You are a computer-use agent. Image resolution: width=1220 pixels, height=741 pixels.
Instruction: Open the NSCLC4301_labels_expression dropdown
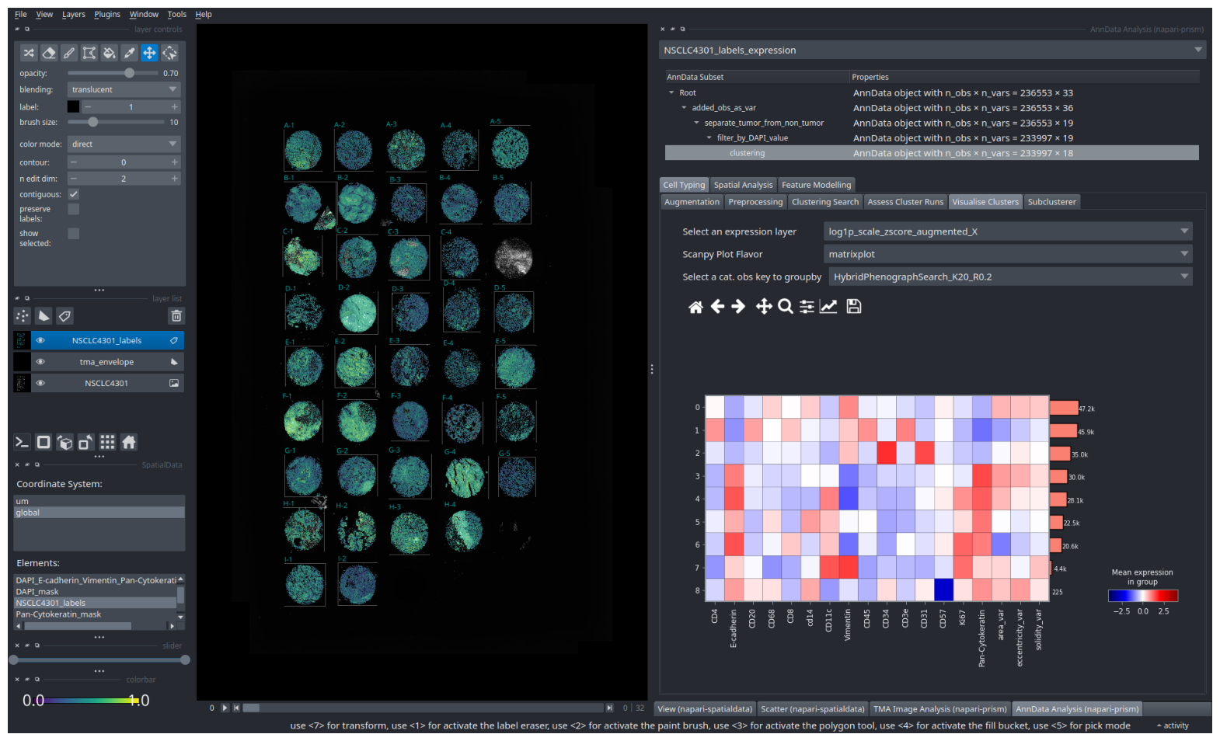coord(932,50)
